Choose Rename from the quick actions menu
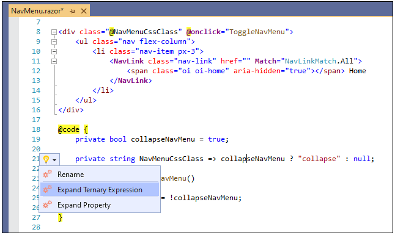Image resolution: width=395 pixels, height=235 pixels. tap(100, 175)
